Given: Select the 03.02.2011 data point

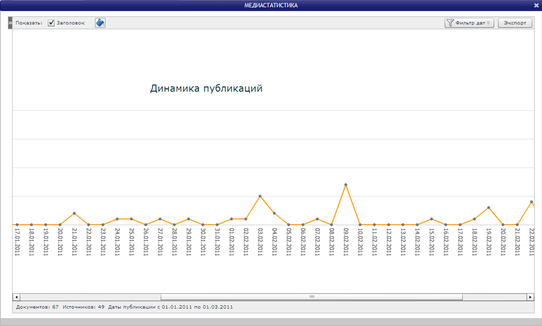Looking at the screenshot, I should coord(260,196).
